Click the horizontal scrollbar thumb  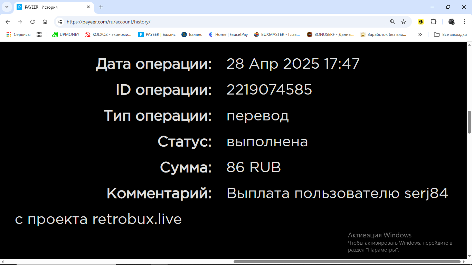pos(347,262)
